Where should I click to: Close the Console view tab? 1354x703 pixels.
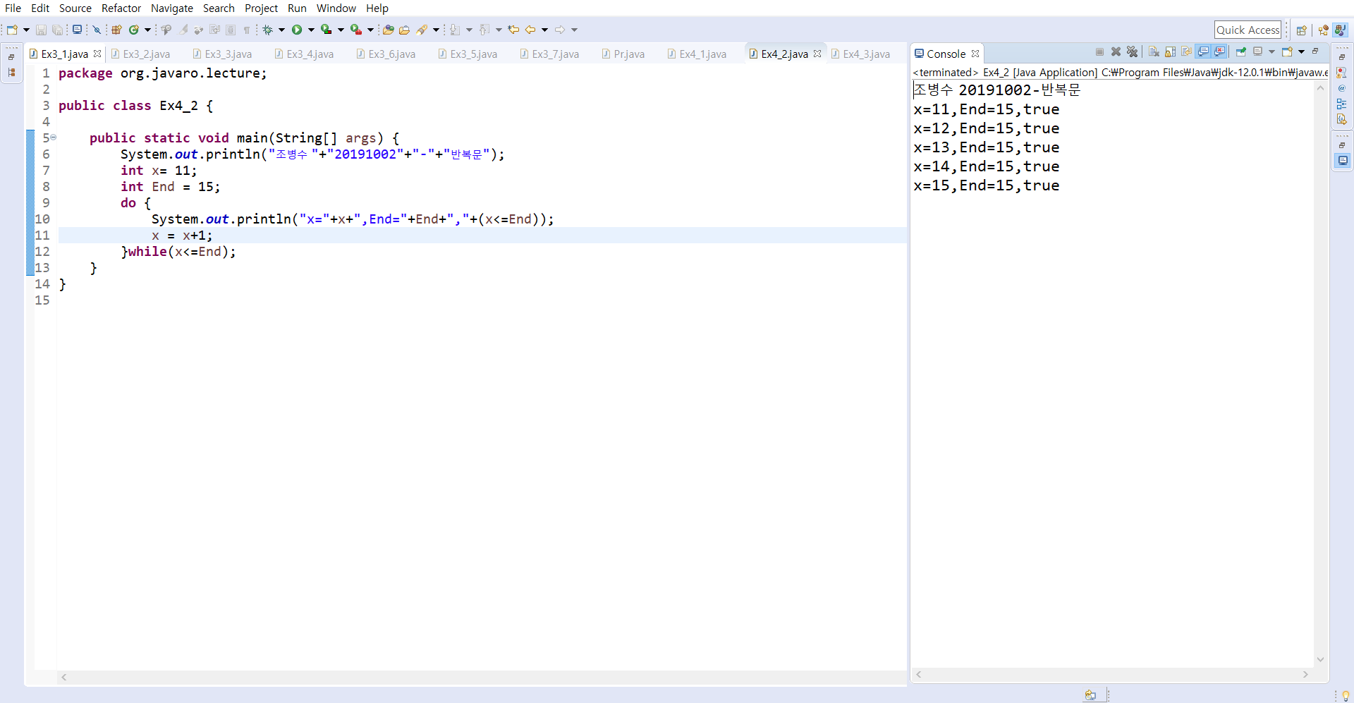pyautogui.click(x=975, y=54)
